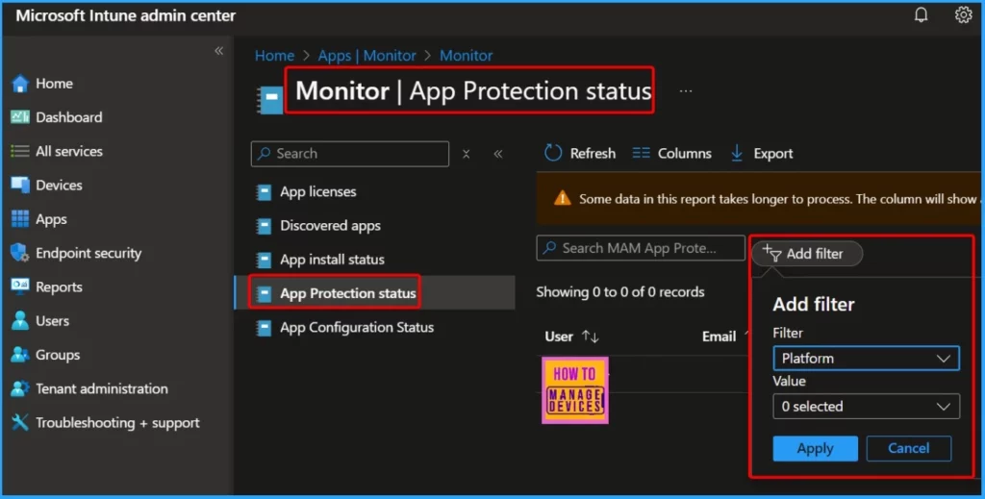
Task: Select App install status menu item
Action: click(332, 260)
